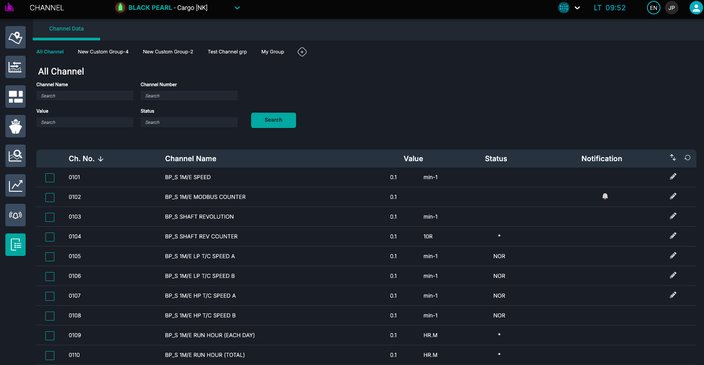This screenshot has width=704, height=365.
Task: Open the settings chart sidebar icon
Action: tap(15, 67)
